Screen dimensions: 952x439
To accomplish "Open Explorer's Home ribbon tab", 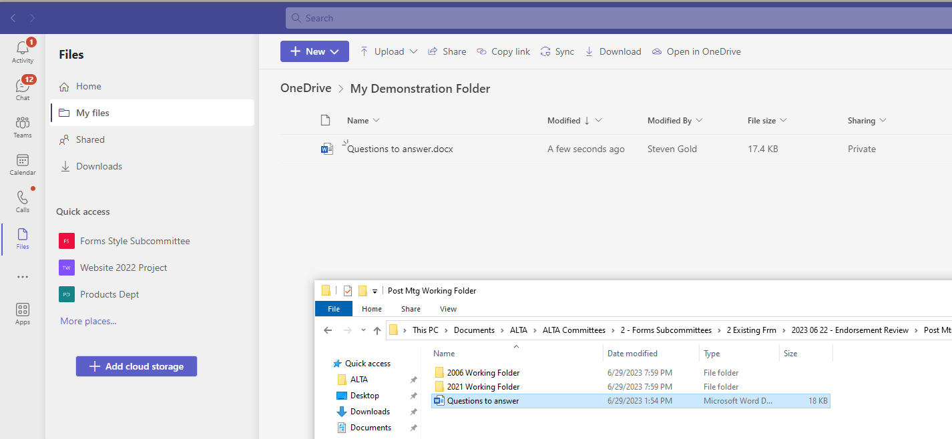I will pos(372,309).
